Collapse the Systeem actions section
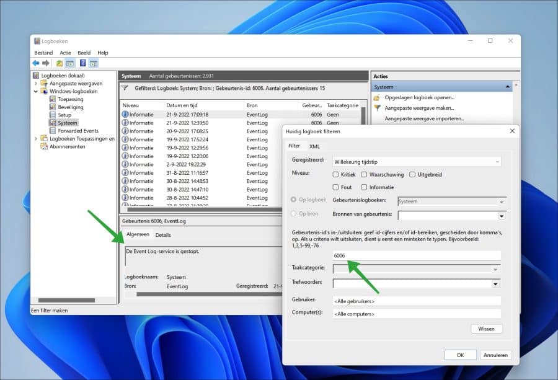Viewport: 558px width, 380px height. (x=507, y=87)
